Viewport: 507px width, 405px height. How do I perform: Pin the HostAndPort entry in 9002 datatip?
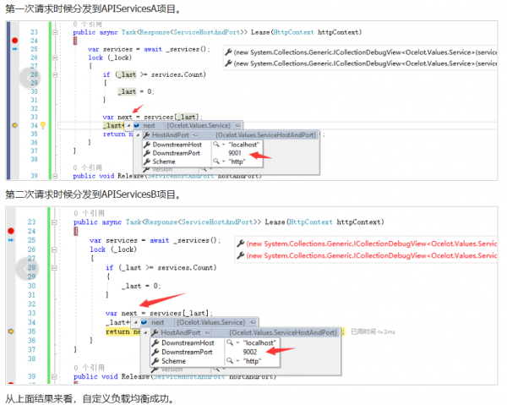(207, 332)
